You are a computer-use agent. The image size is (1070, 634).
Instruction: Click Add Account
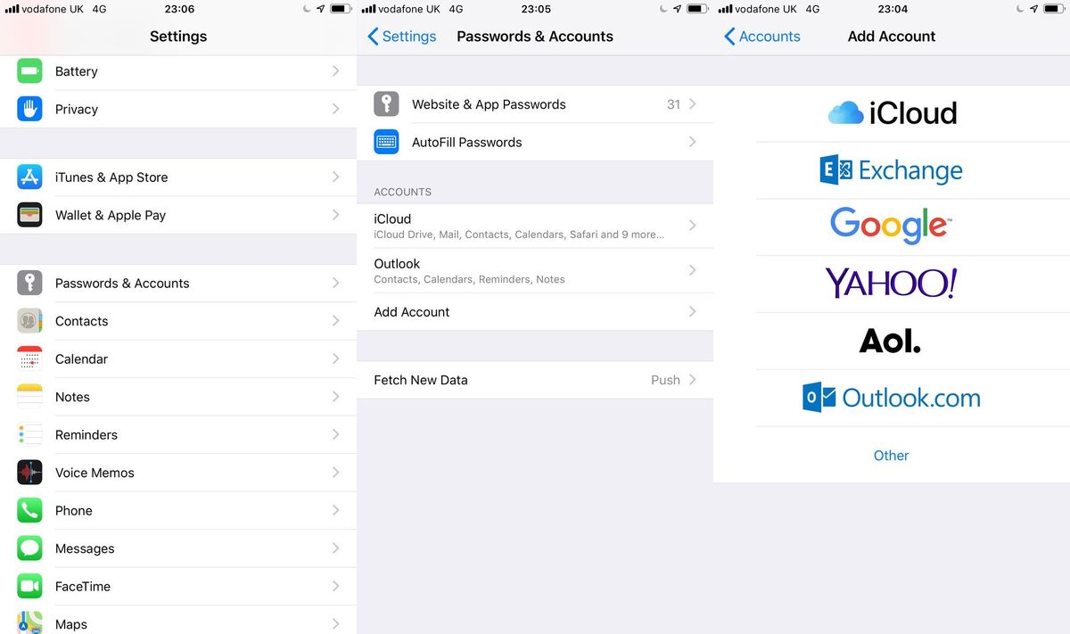pyautogui.click(x=411, y=311)
